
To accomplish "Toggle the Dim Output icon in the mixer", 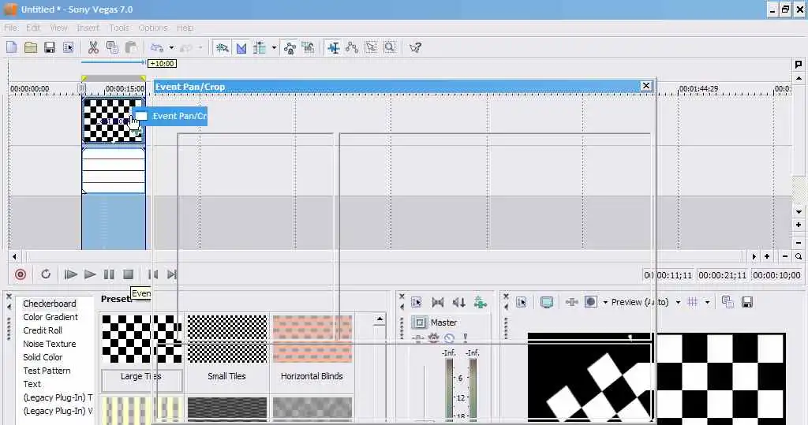I will coord(458,303).
